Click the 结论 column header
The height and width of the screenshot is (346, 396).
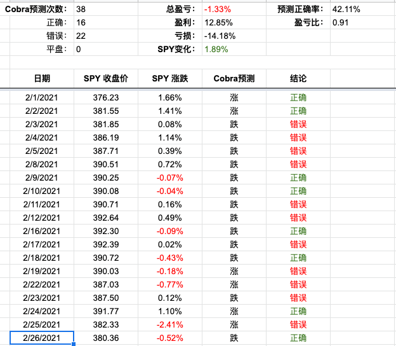click(298, 78)
